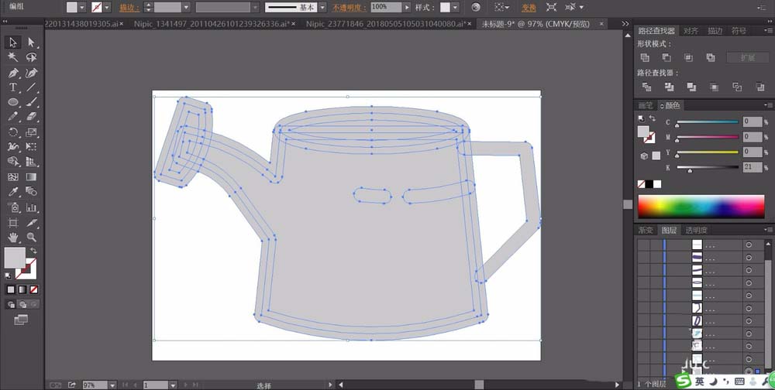Switch to 透明度 panel tab

[x=696, y=230]
